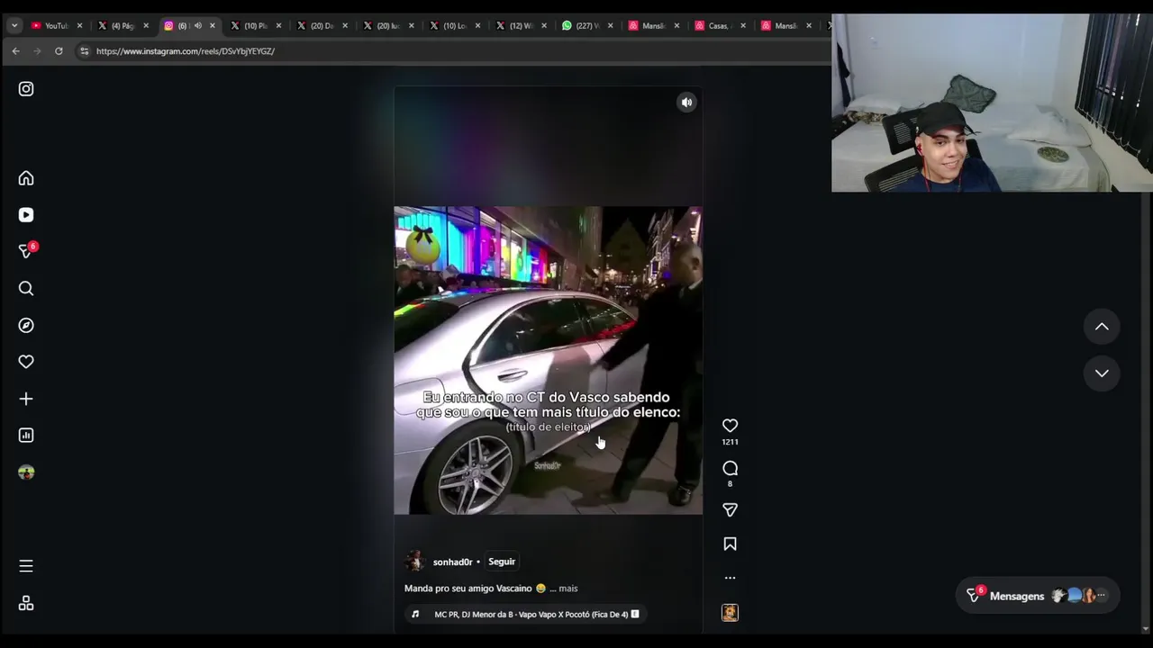Go to next reel with down chevron
This screenshot has height=648, width=1153.
[1102, 373]
